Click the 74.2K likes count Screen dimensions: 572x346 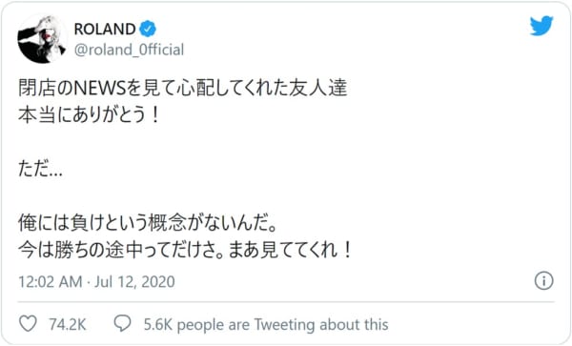[68, 324]
